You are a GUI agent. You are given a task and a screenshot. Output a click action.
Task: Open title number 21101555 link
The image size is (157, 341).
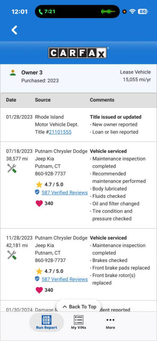point(60,132)
